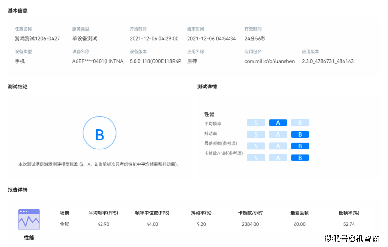Click median frame rate value 44.00

(152, 224)
